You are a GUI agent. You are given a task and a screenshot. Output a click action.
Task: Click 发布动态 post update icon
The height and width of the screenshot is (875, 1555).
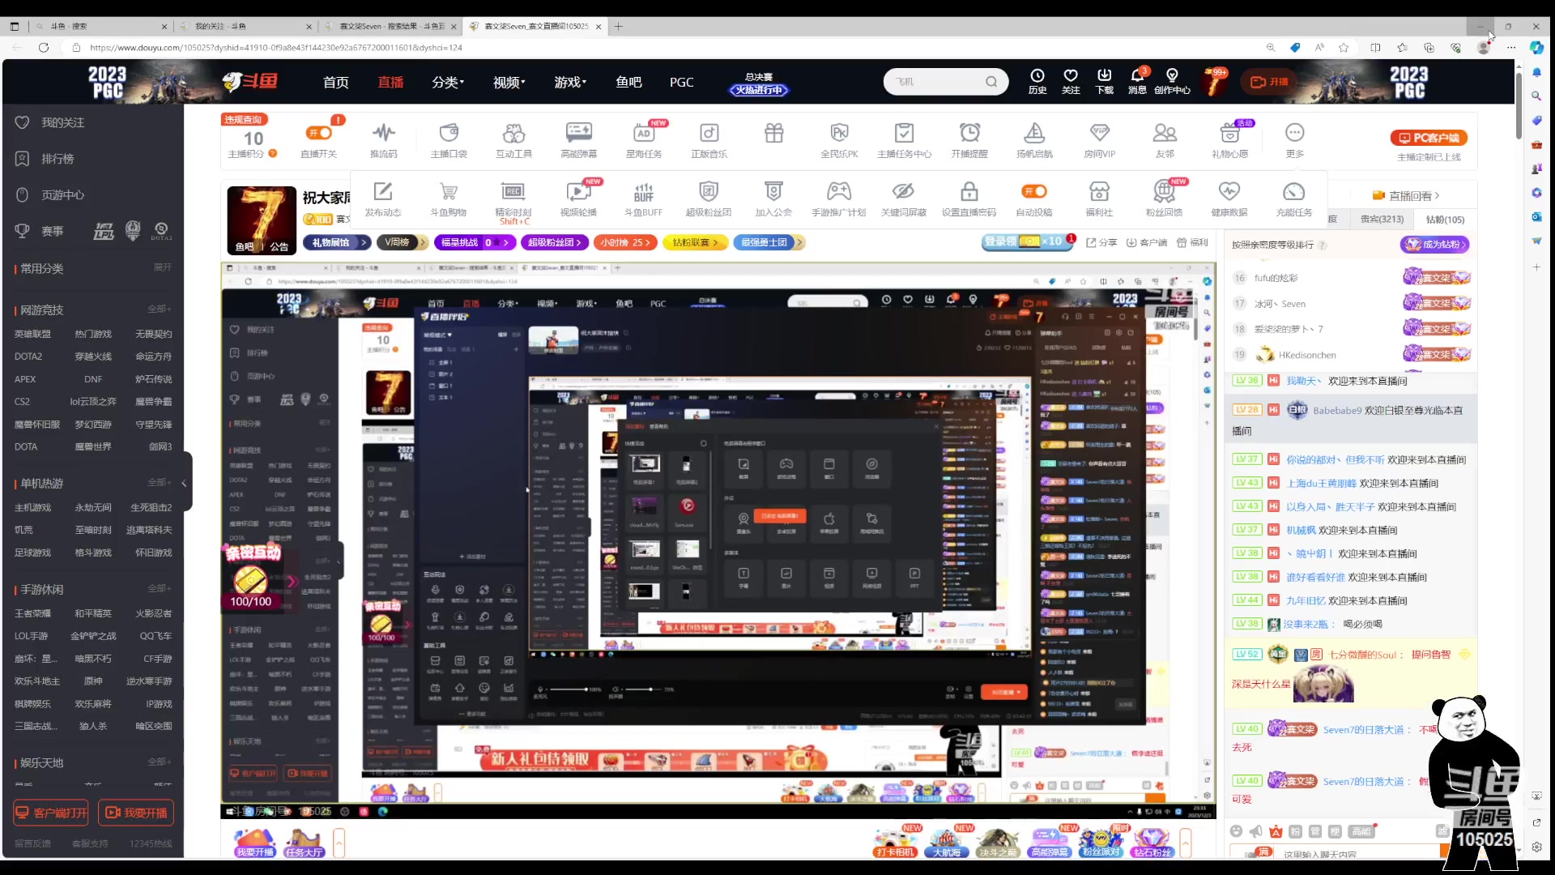tap(382, 198)
